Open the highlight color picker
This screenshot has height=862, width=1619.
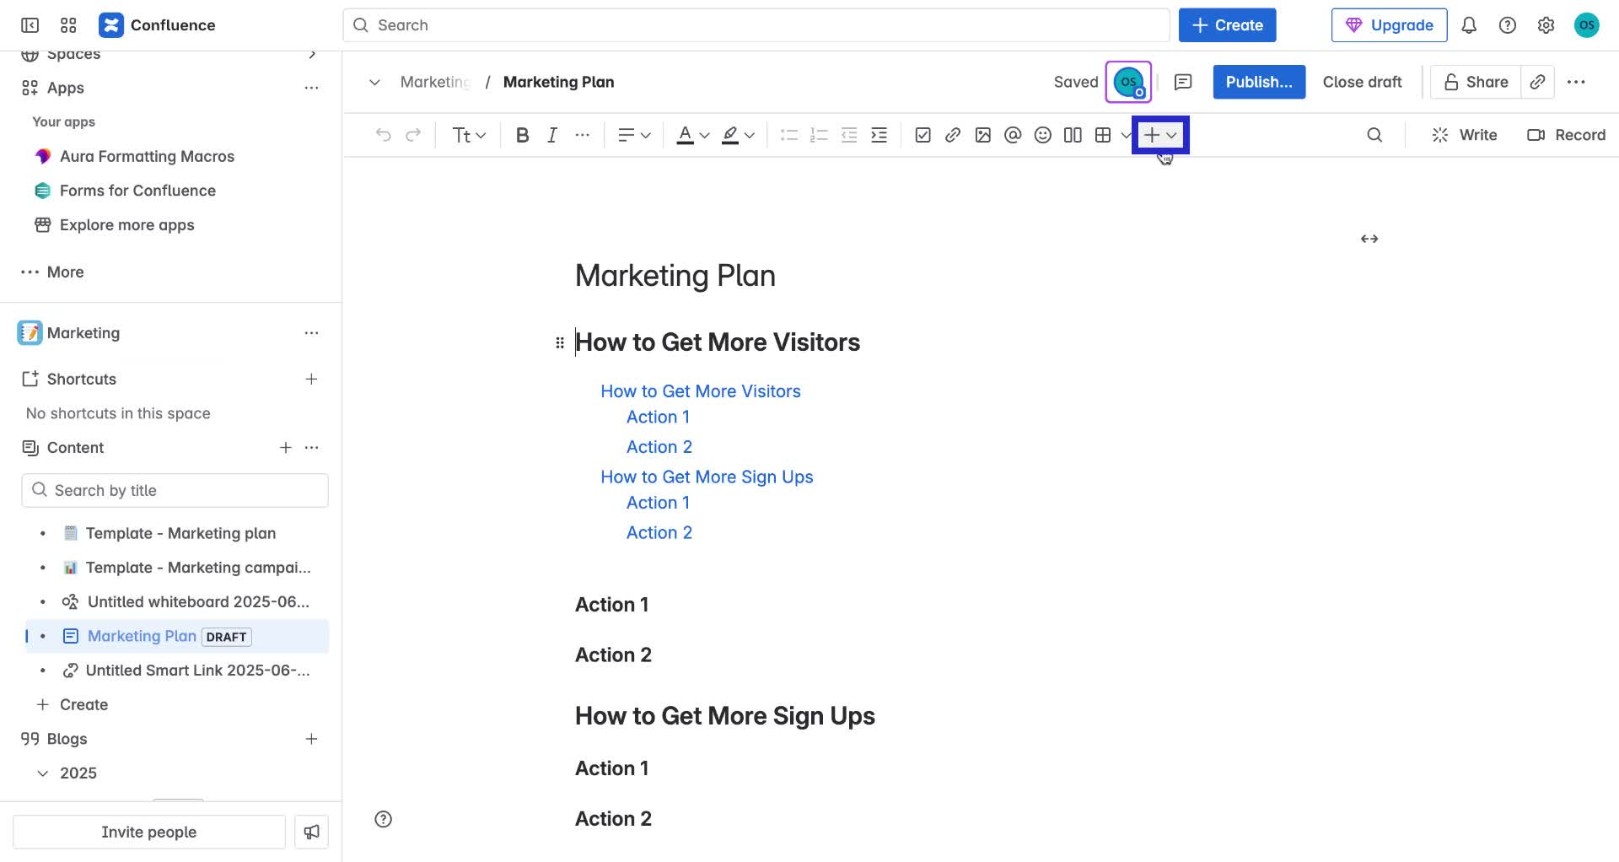[748, 135]
